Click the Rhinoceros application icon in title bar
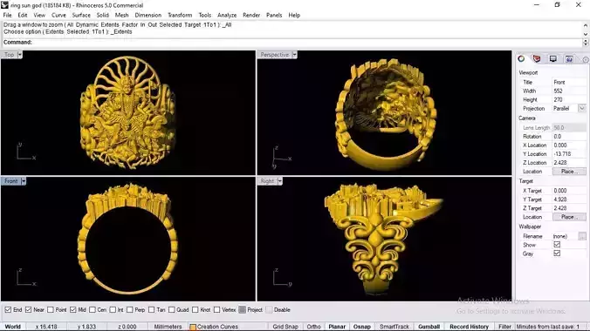 point(4,5)
